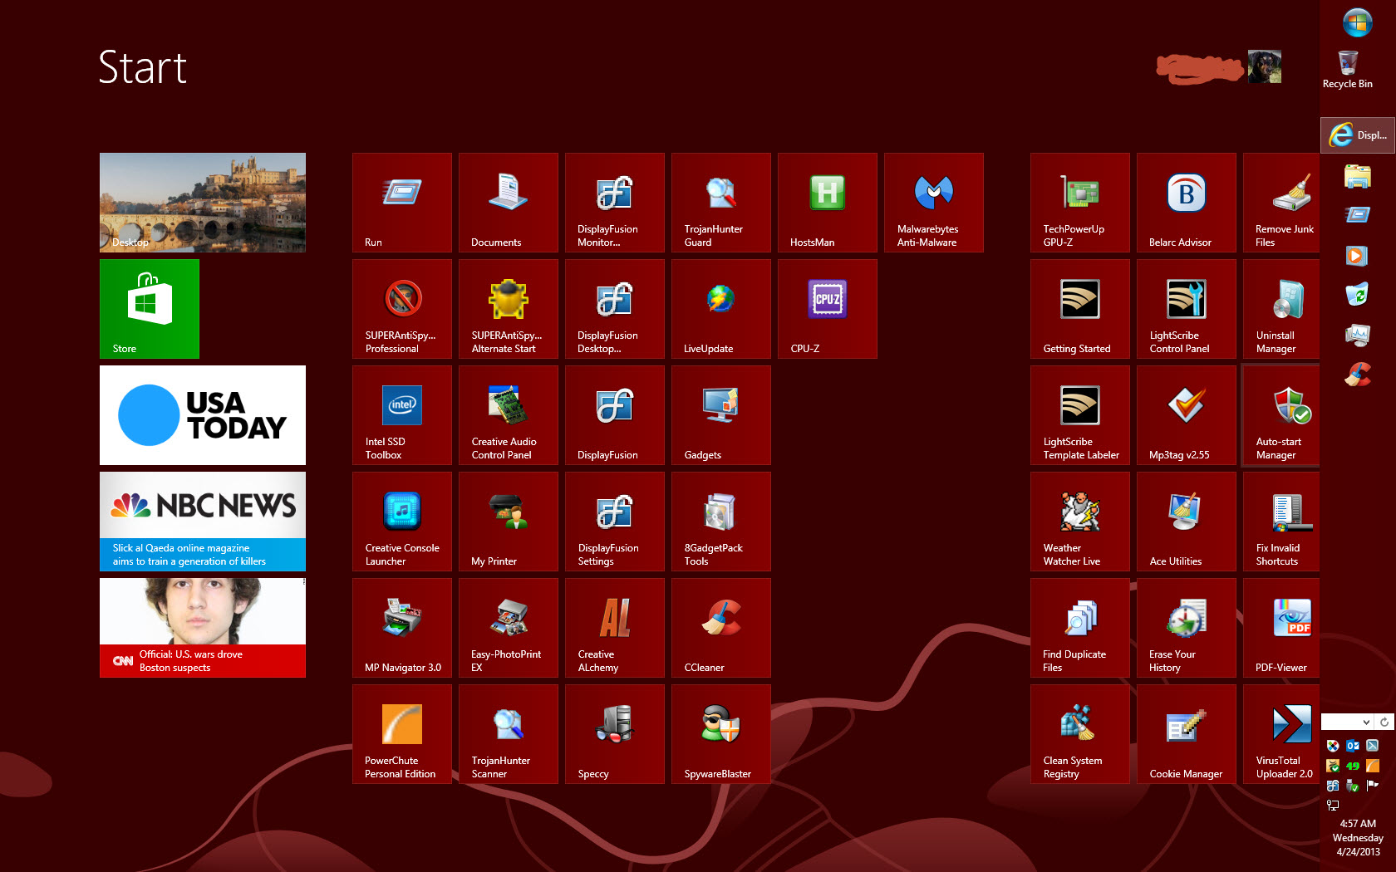The height and width of the screenshot is (872, 1396).
Task: Launch HostsMan from the Start screen
Action: (827, 203)
